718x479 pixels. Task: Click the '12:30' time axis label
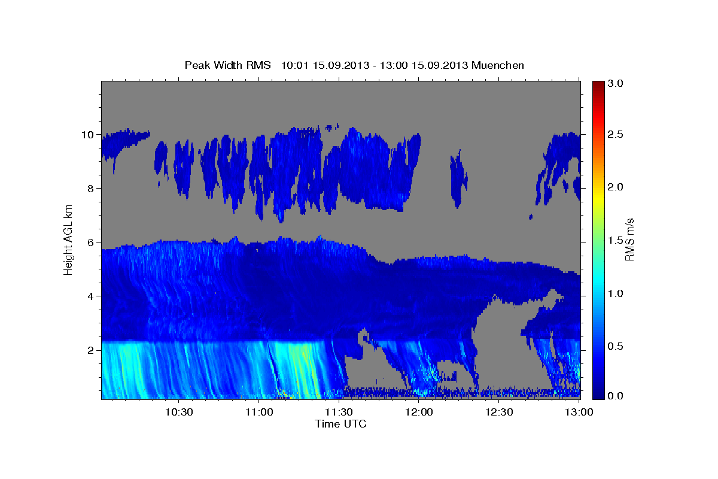pyautogui.click(x=499, y=413)
